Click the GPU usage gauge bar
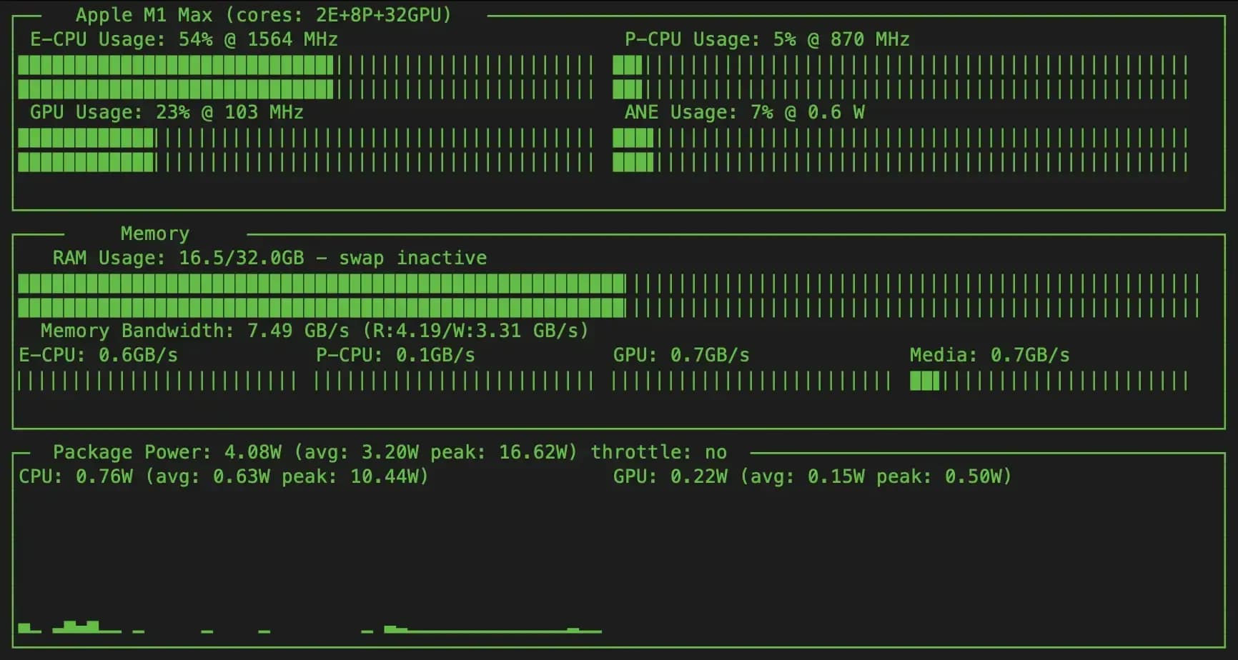Viewport: 1238px width, 660px height. point(306,150)
